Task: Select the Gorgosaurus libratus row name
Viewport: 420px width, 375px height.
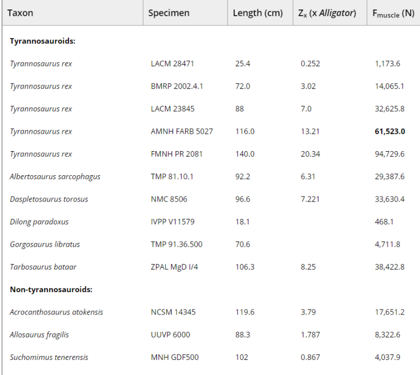Action: click(45, 244)
